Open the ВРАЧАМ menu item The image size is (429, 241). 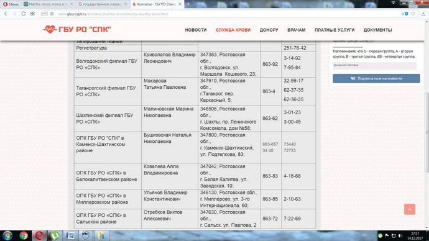[x=297, y=30]
